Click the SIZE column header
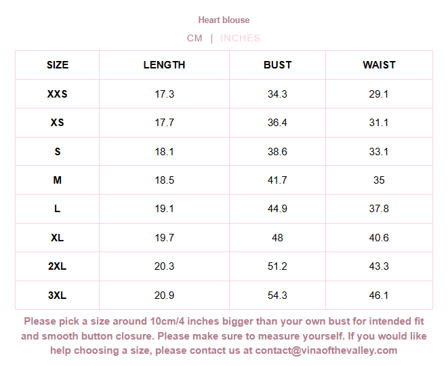 58,65
